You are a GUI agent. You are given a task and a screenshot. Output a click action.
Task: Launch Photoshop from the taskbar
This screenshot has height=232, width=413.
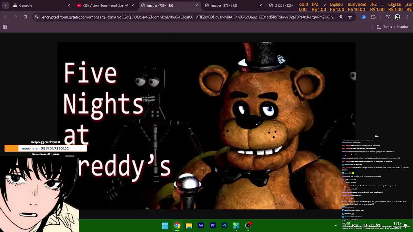225,226
